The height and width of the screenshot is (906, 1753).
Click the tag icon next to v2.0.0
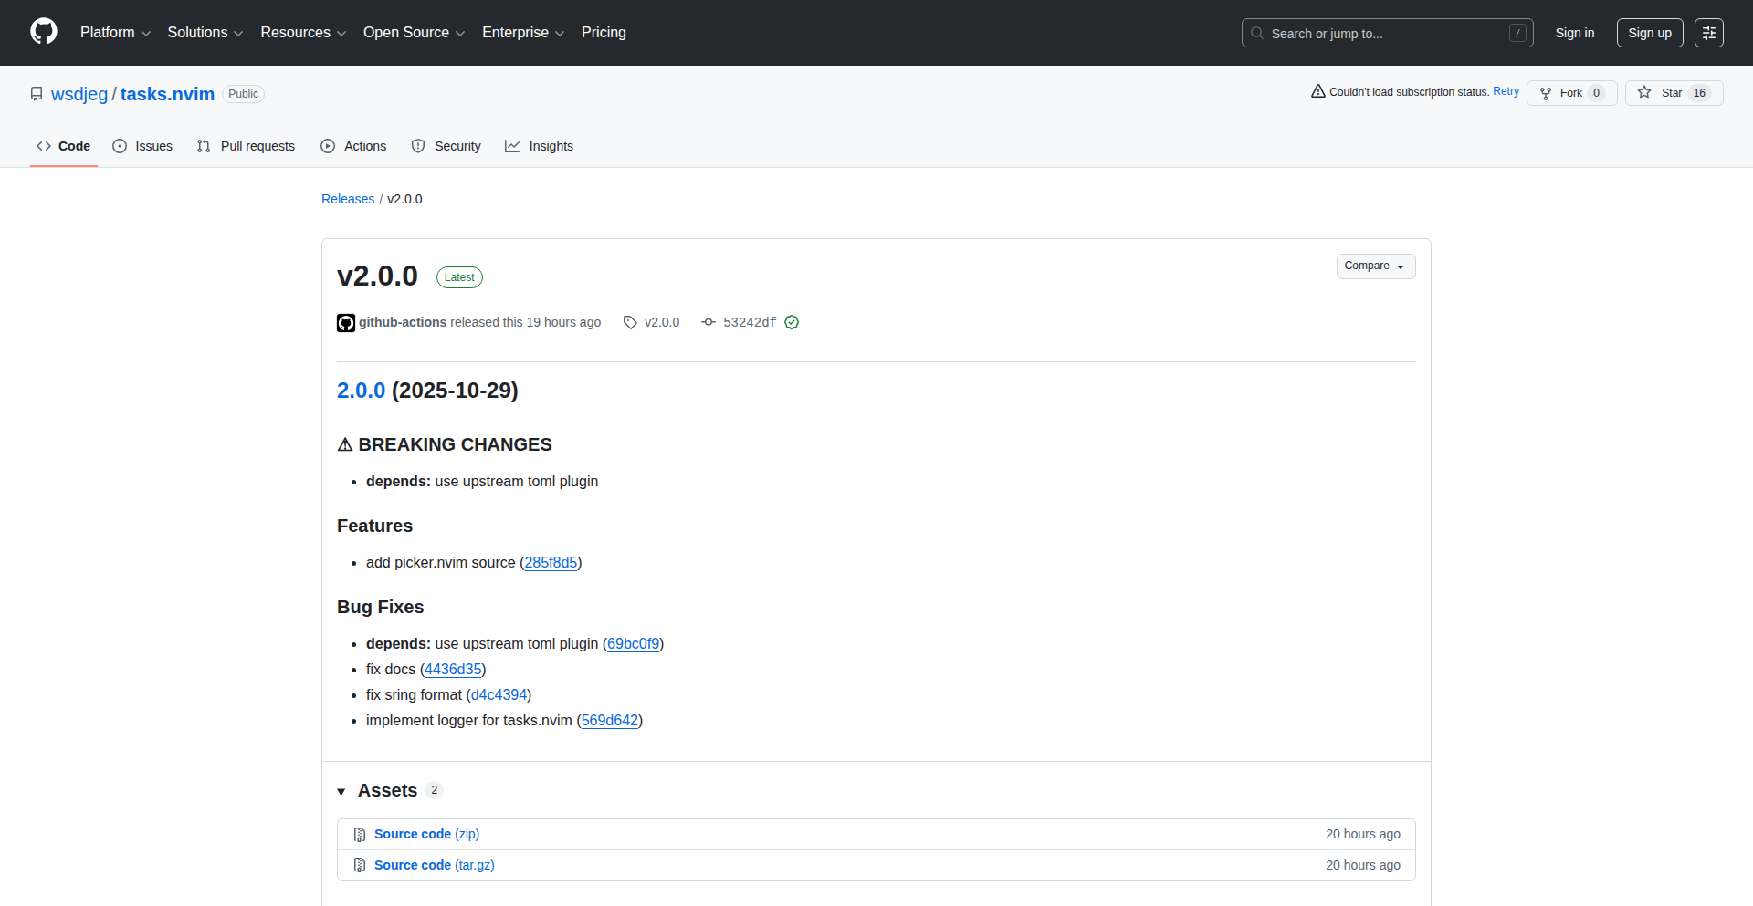630,322
